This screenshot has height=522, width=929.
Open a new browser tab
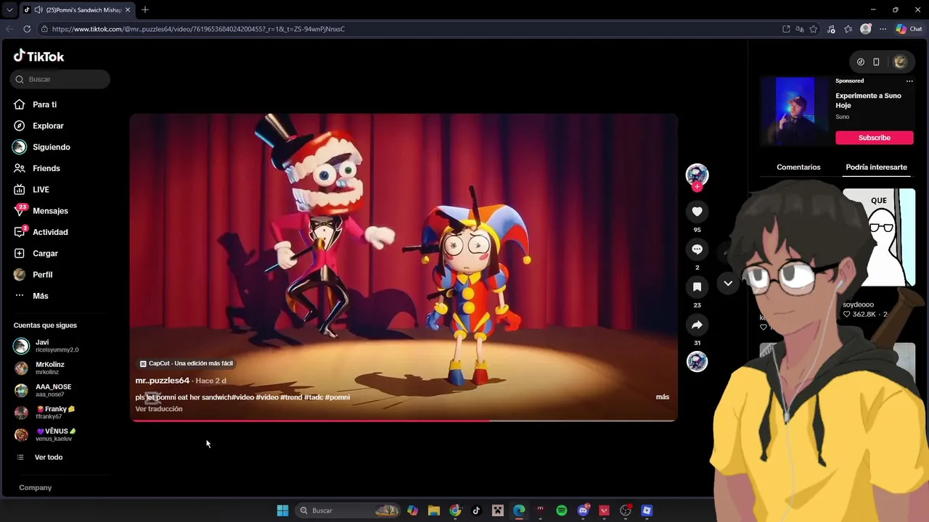tap(145, 10)
